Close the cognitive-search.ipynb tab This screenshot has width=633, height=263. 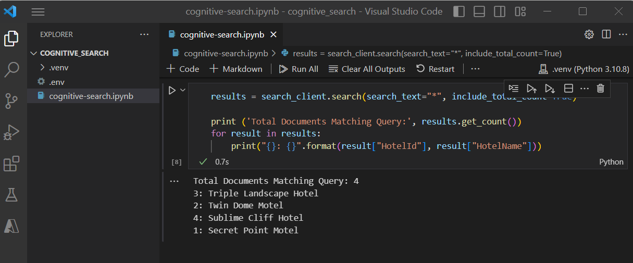[x=274, y=34]
